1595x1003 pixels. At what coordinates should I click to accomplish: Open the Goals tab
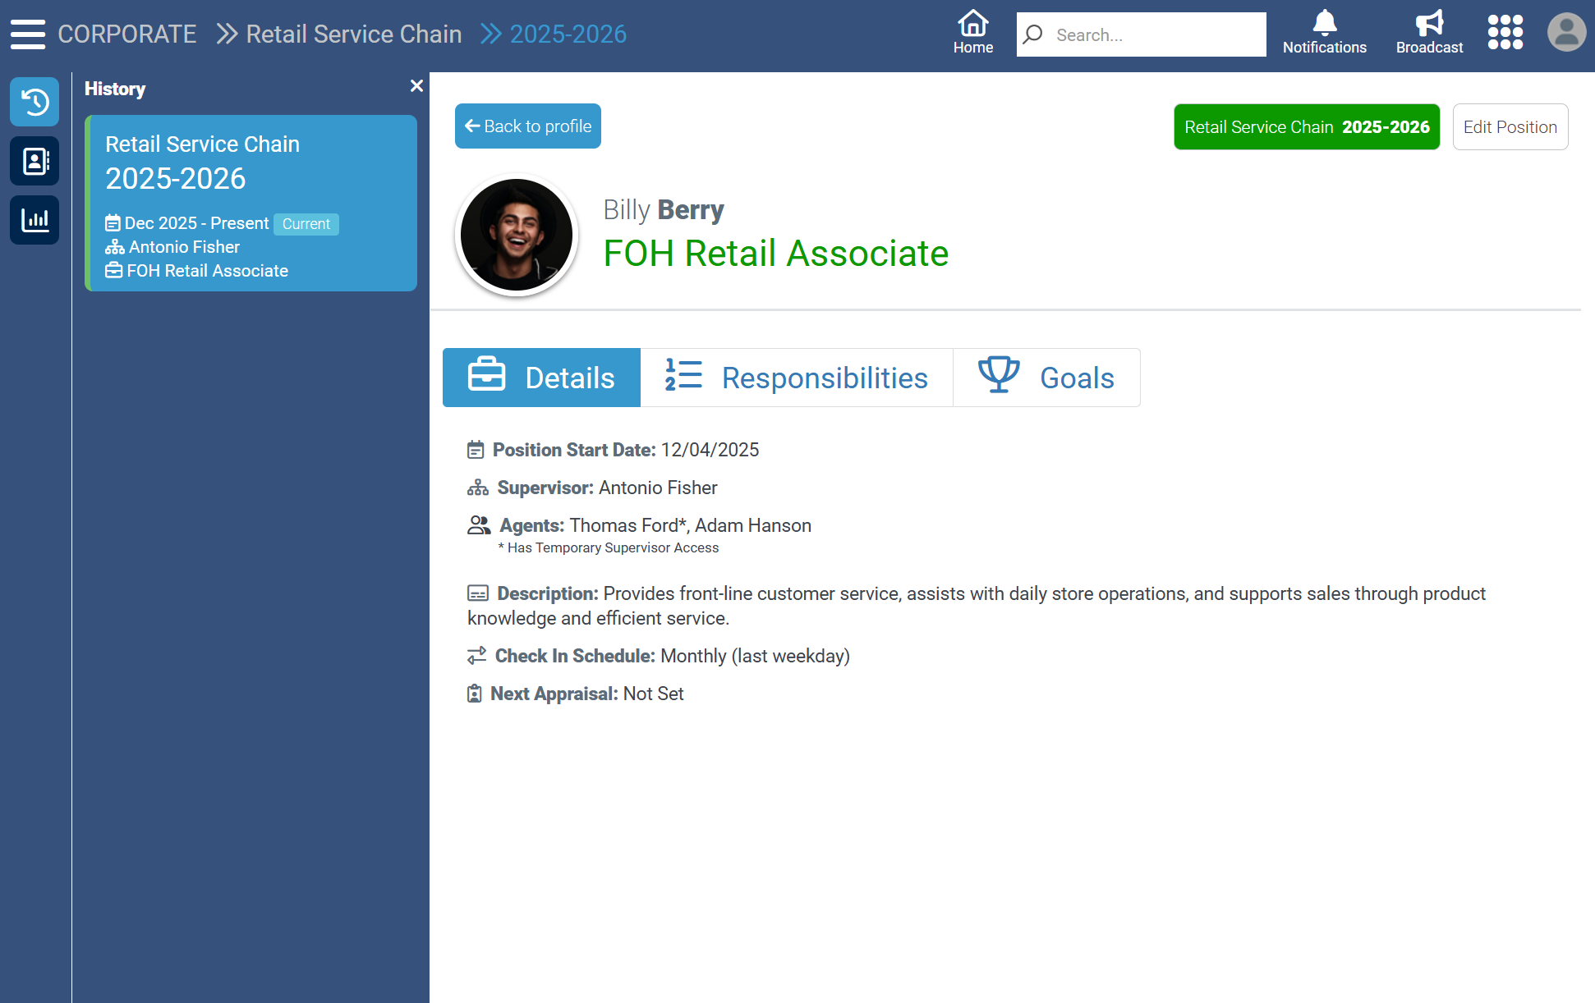click(1046, 378)
